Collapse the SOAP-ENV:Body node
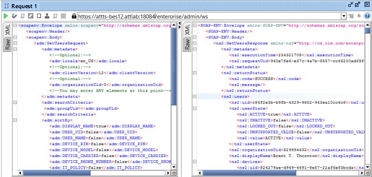 coord(194,37)
